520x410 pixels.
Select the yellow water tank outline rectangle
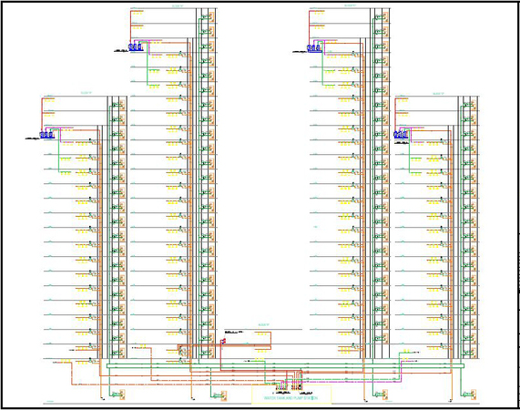coord(291,395)
